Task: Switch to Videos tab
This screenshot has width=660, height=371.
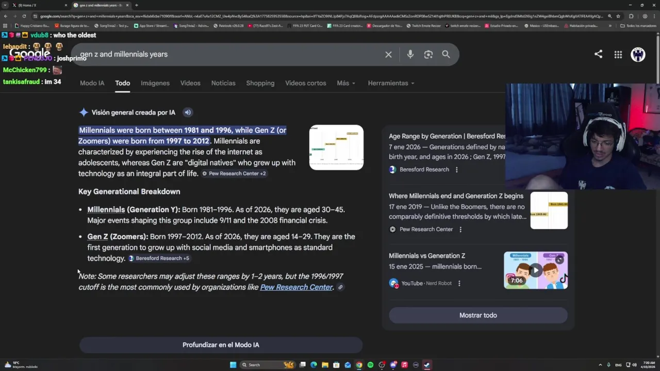Action: pyautogui.click(x=190, y=83)
